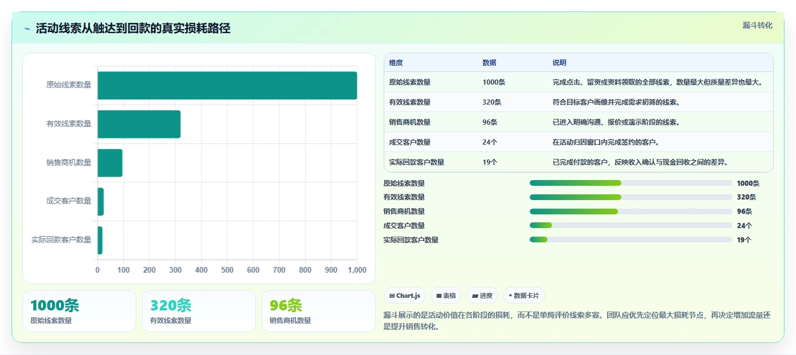This screenshot has height=355, width=796.
Task: Click the table's 成交客户数量 dimension cell
Action: click(x=409, y=142)
